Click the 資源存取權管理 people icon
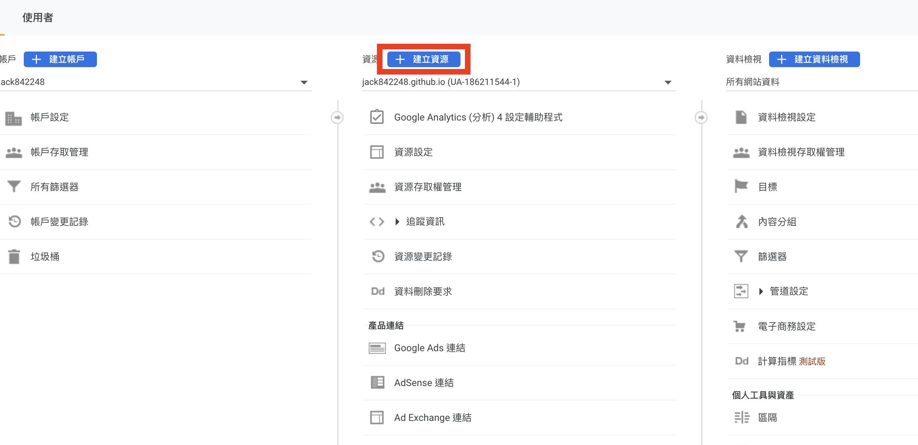Screen dimensions: 918x445 tap(377, 187)
